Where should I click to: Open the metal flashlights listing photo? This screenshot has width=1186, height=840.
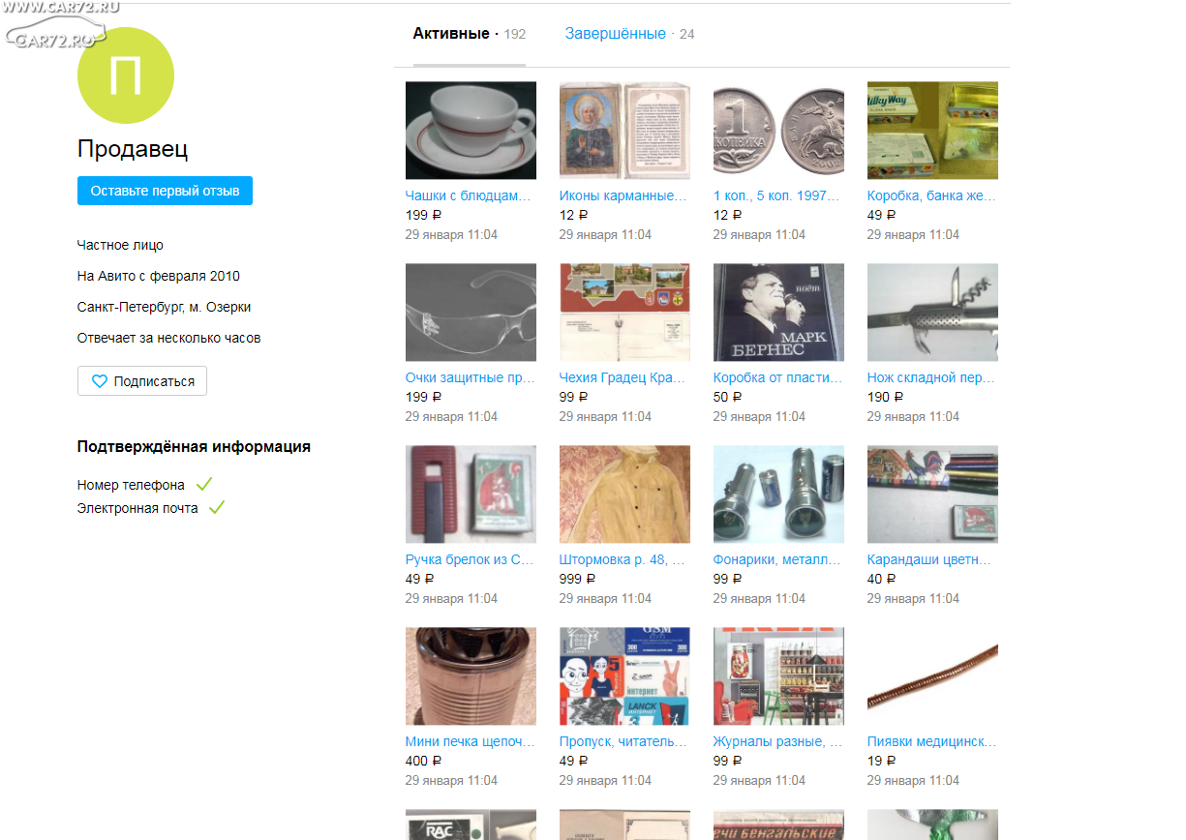pos(778,495)
